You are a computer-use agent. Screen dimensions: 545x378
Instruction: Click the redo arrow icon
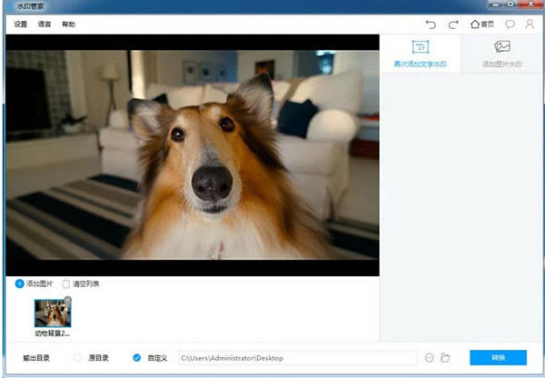point(453,25)
